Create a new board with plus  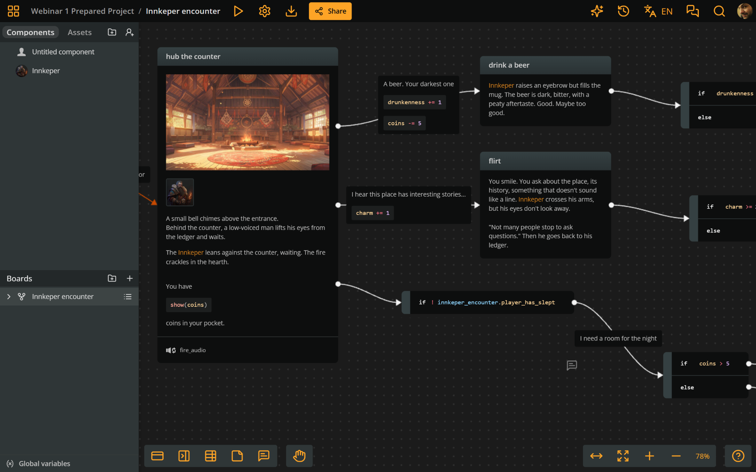[x=129, y=279]
